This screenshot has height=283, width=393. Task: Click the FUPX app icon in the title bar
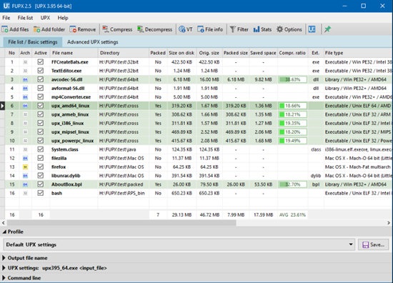pyautogui.click(x=6, y=6)
